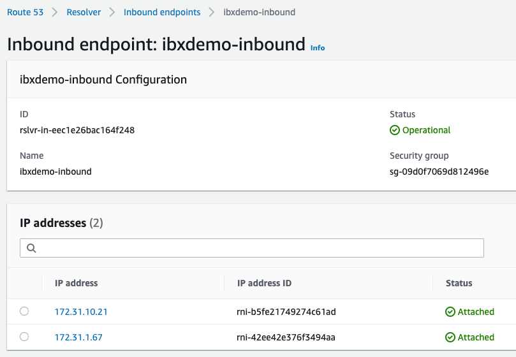The width and height of the screenshot is (516, 357).
Task: Open the Inbound endpoints breadcrumb link
Action: (162, 12)
